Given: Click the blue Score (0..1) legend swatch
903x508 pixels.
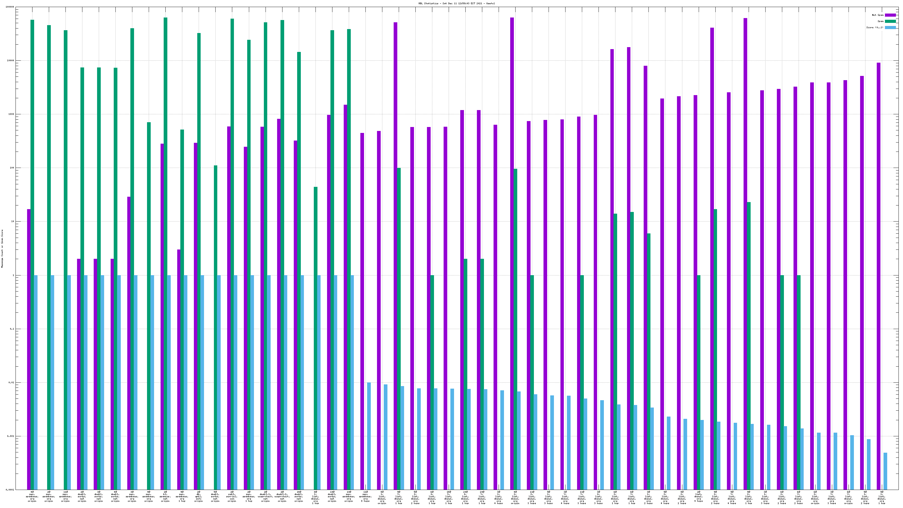Looking at the screenshot, I should (x=890, y=27).
